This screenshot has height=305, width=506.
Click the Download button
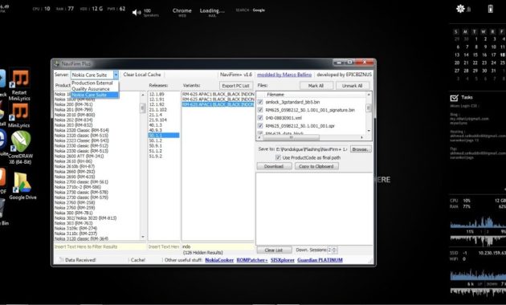[x=274, y=166]
